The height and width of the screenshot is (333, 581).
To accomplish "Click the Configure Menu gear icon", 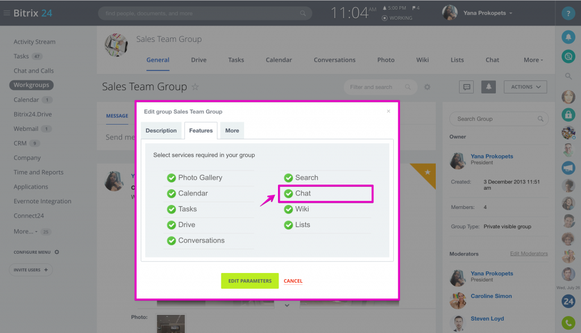I will click(x=57, y=252).
